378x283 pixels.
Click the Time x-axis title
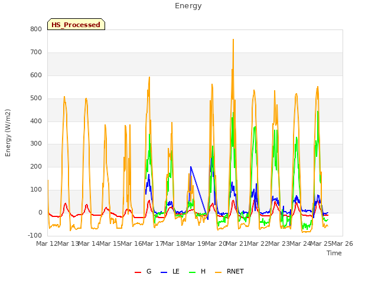(334, 253)
